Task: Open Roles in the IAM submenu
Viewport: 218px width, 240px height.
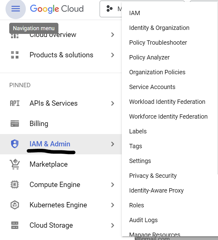Action: [137, 205]
